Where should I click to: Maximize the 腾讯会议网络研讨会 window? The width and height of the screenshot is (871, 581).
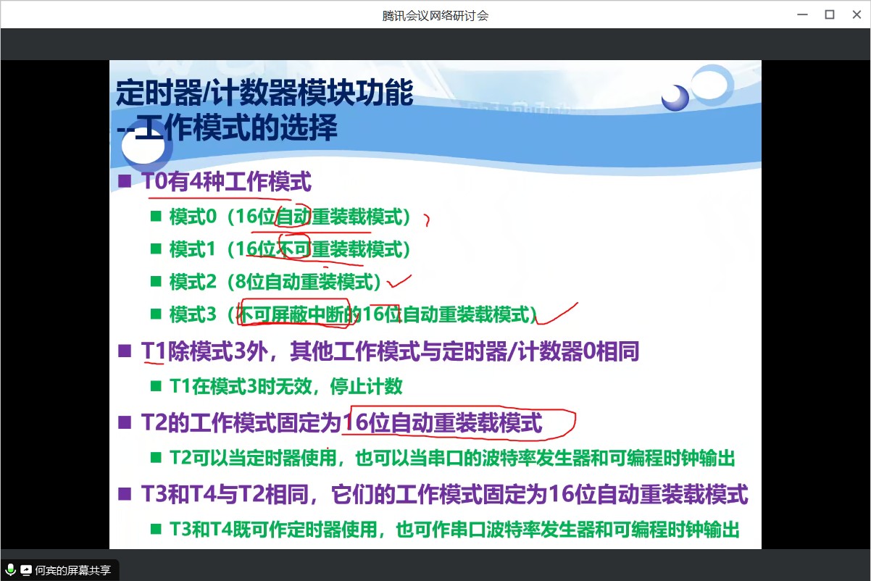(830, 14)
